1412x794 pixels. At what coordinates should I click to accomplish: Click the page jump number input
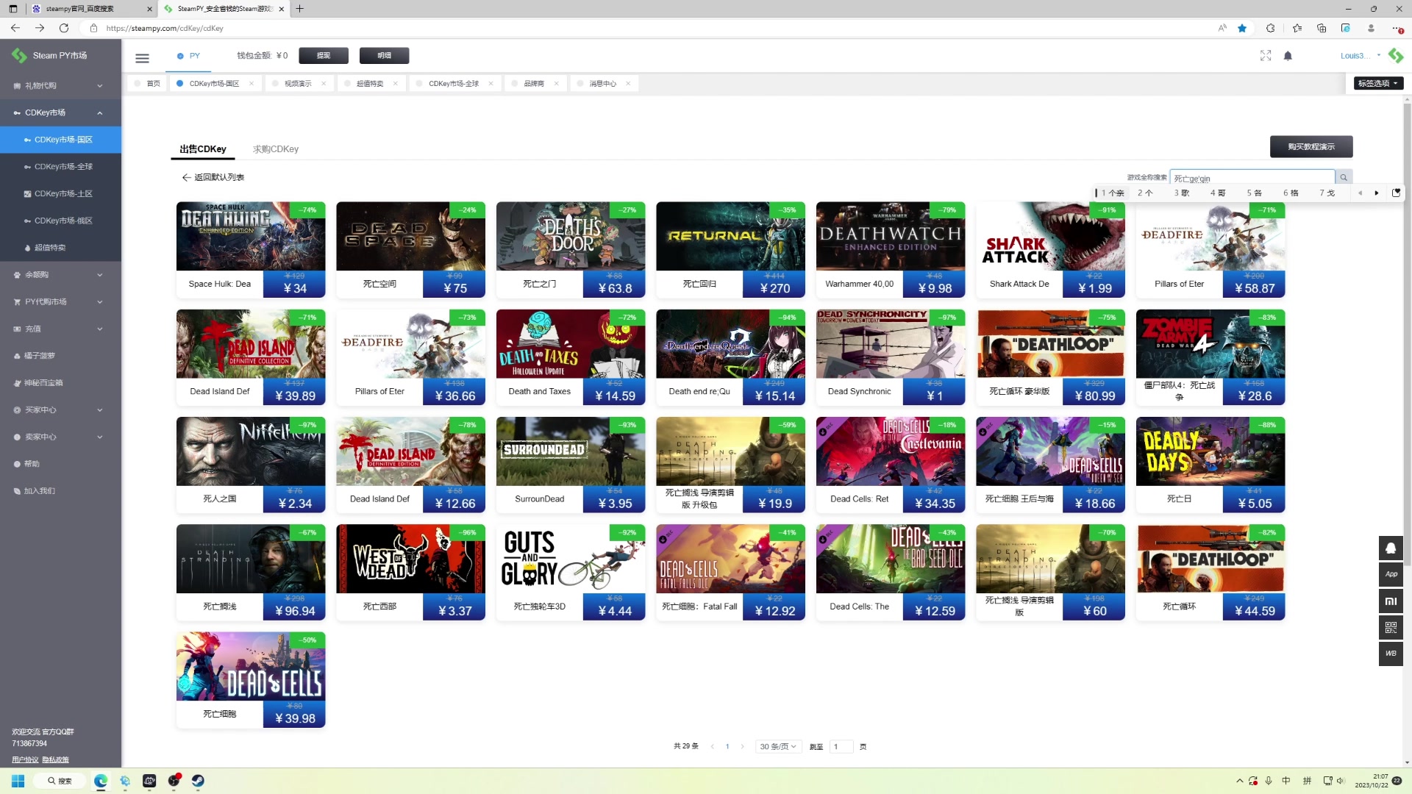841,747
